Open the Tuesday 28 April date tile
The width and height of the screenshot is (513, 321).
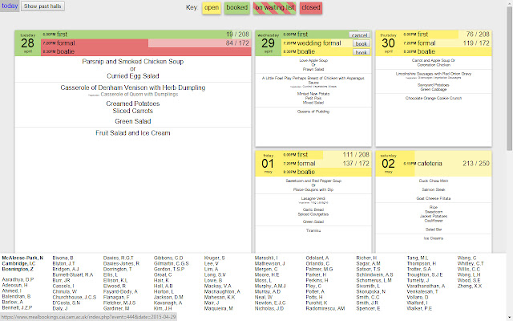point(28,43)
